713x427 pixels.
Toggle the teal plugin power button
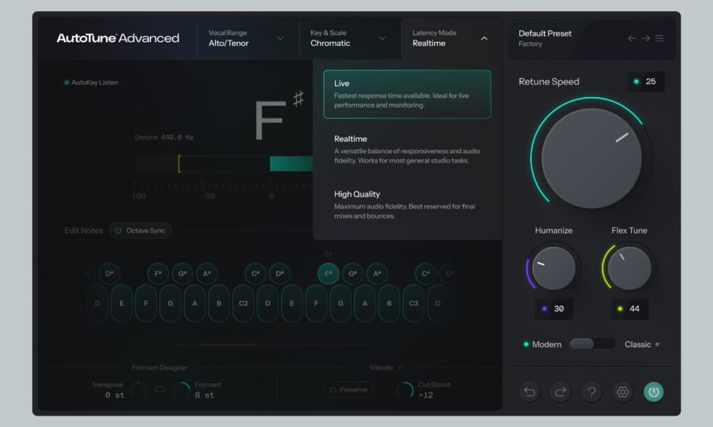(x=653, y=392)
